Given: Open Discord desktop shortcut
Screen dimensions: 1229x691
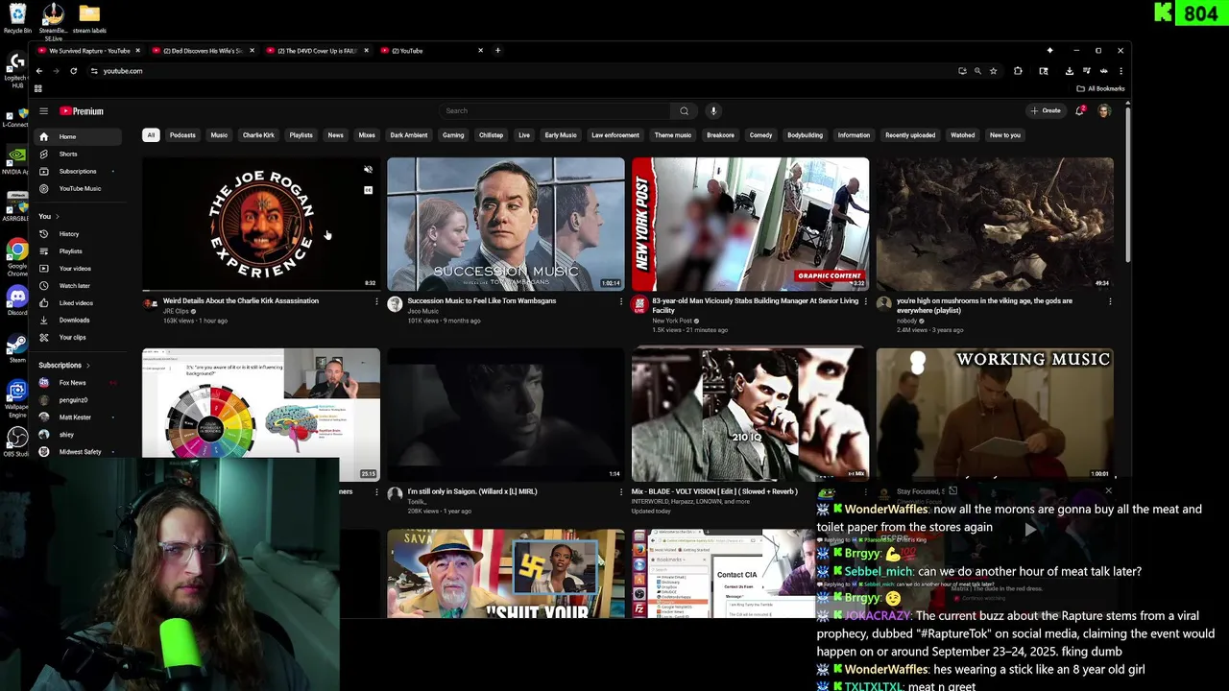Looking at the screenshot, I should (x=16, y=299).
